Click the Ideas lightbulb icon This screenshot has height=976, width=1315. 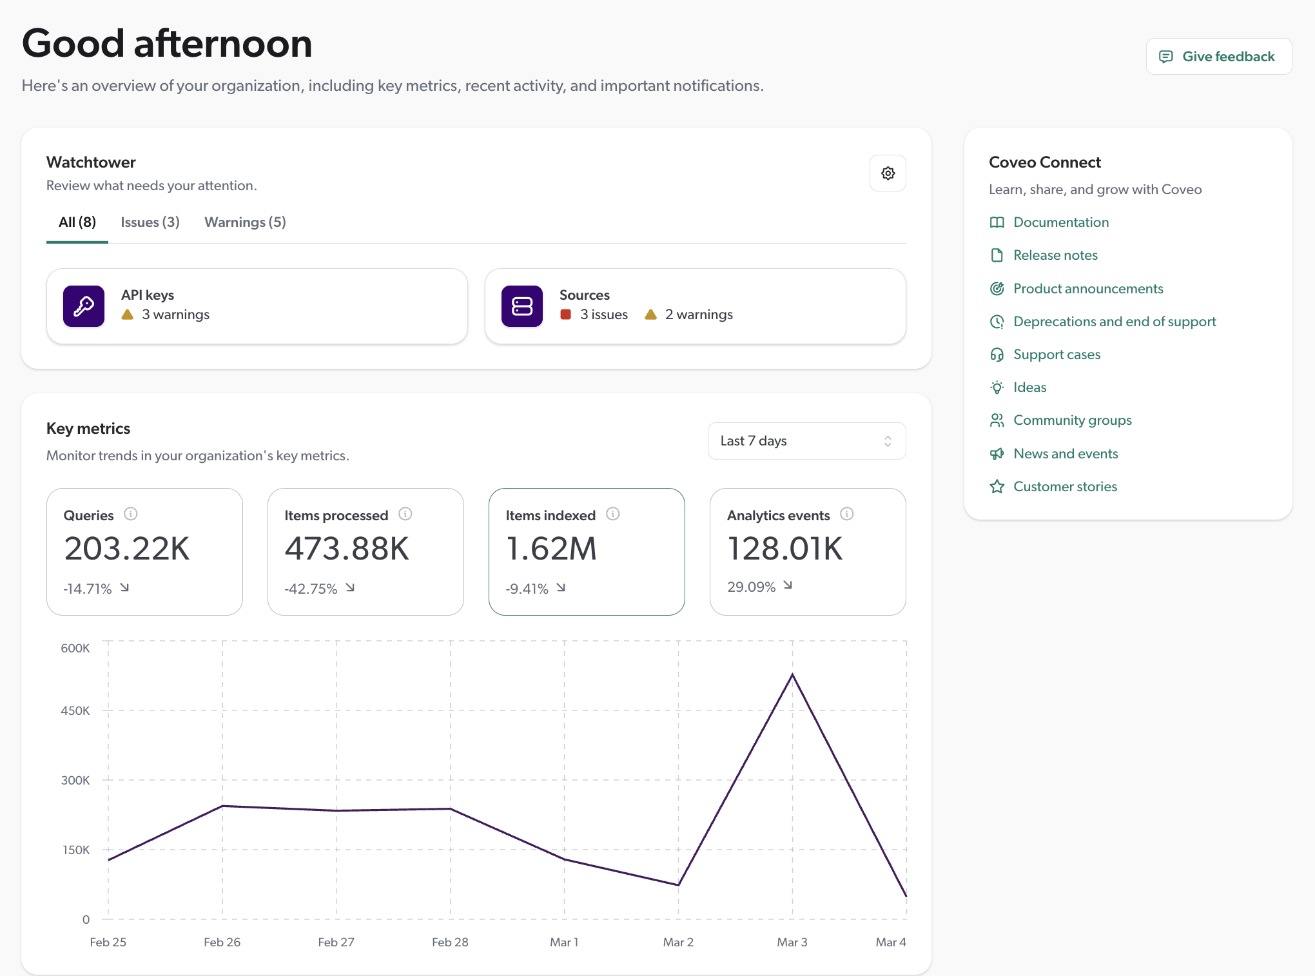tap(997, 387)
